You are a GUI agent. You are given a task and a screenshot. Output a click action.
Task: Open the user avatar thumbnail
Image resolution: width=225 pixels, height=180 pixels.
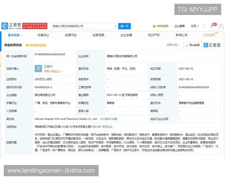pyautogui.click(x=221, y=26)
